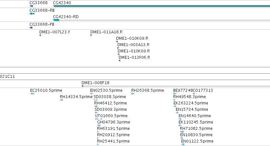Viewport: 270px width, 146px height.
Task: Click the CG42340 gene track bar
Action: tap(161, 6)
